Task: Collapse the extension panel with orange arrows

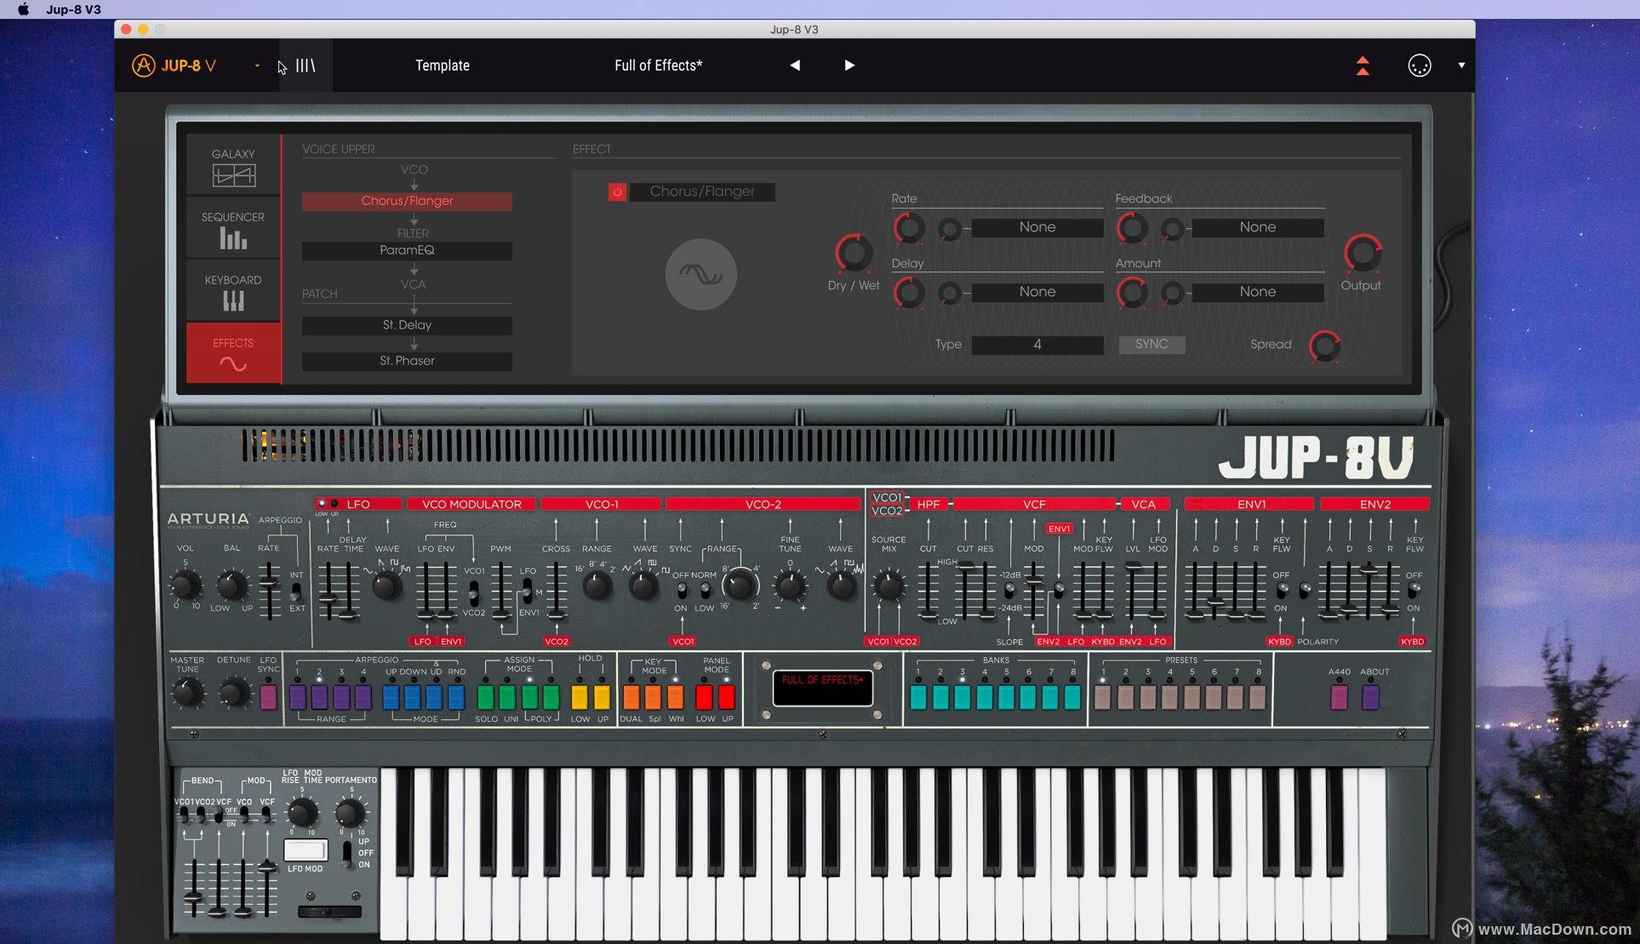Action: [1363, 66]
